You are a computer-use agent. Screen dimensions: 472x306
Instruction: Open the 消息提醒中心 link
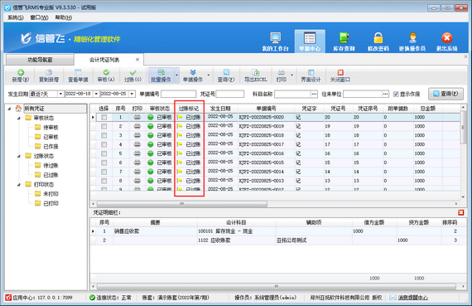412,298
